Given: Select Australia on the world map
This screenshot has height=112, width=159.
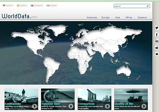Looking at the screenshot, I should click(123, 71).
